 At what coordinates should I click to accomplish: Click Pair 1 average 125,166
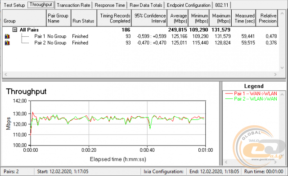pyautogui.click(x=179, y=36)
